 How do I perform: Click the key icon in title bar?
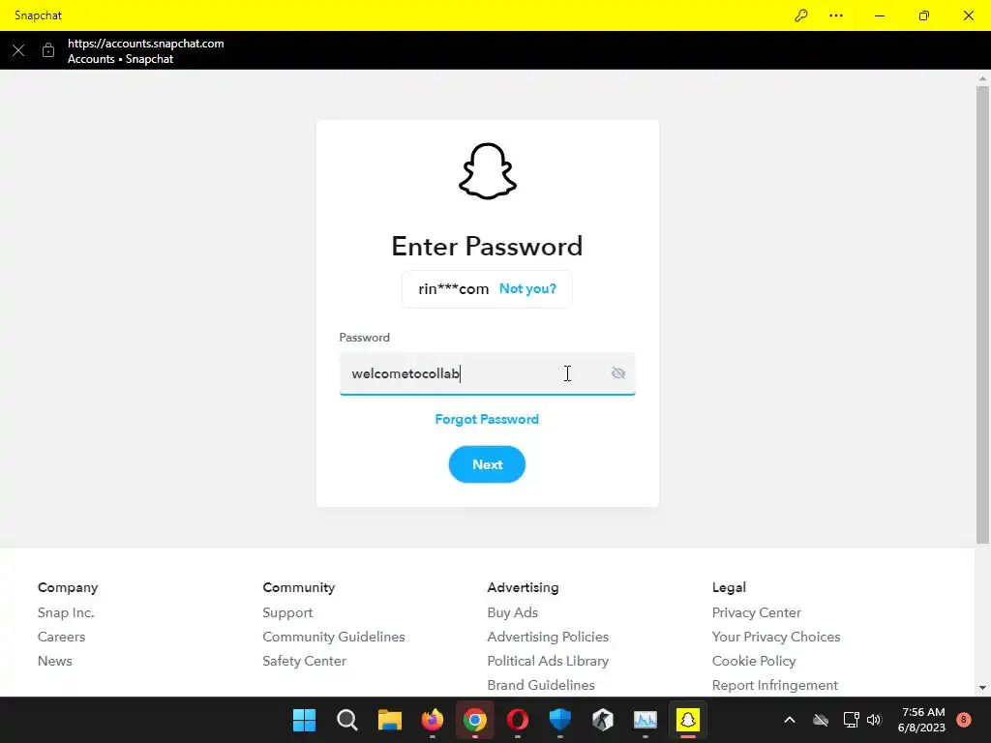(800, 15)
